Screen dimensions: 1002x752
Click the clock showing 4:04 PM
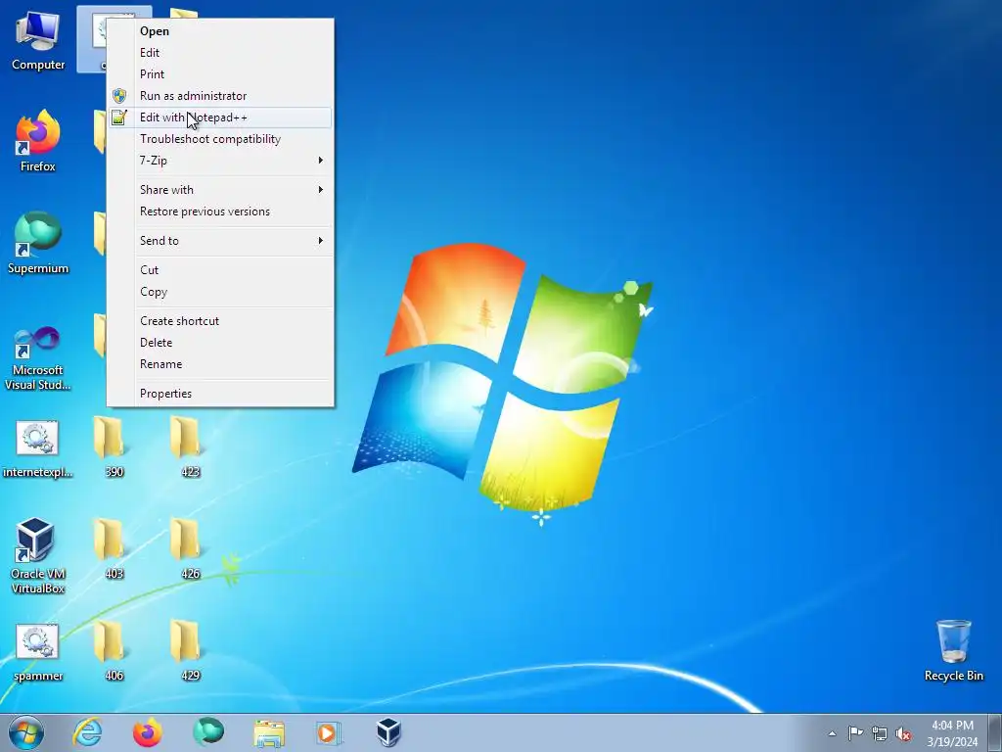952,733
